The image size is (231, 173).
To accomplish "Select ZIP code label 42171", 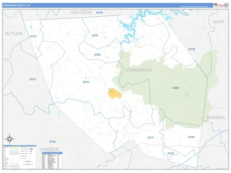I will pyautogui.click(x=151, y=137).
